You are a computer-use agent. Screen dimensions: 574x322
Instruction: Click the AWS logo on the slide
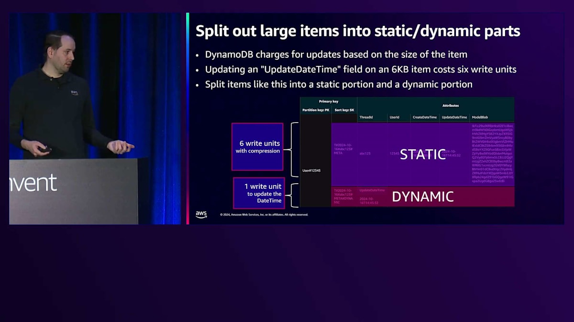point(201,215)
